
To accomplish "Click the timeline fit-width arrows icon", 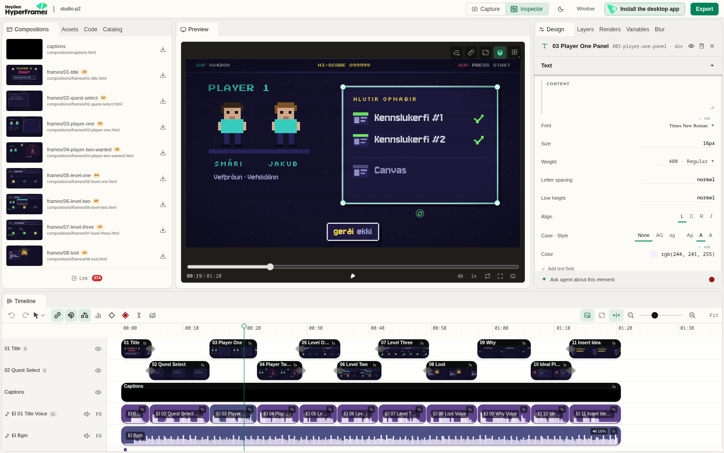I will coord(616,315).
